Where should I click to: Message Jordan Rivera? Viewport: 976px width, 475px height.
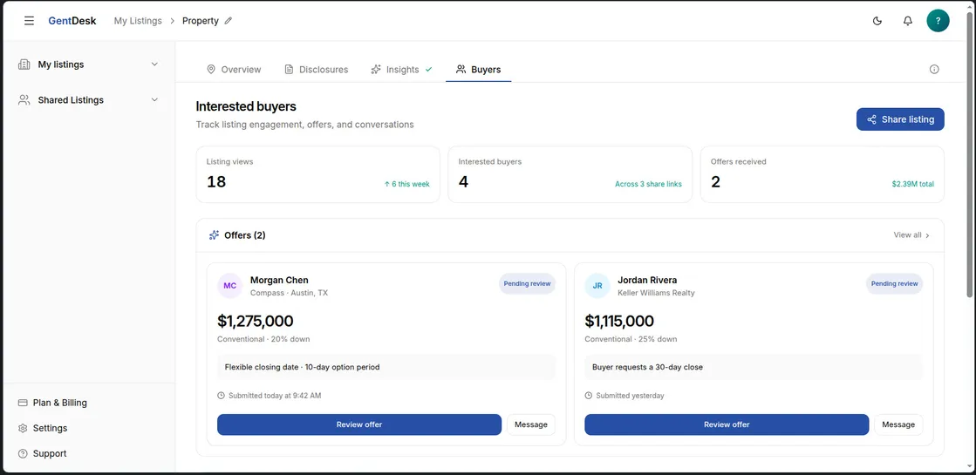(x=898, y=424)
